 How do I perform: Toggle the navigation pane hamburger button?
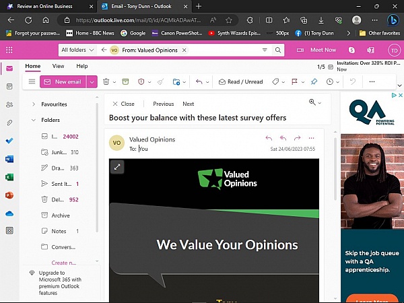[30, 81]
